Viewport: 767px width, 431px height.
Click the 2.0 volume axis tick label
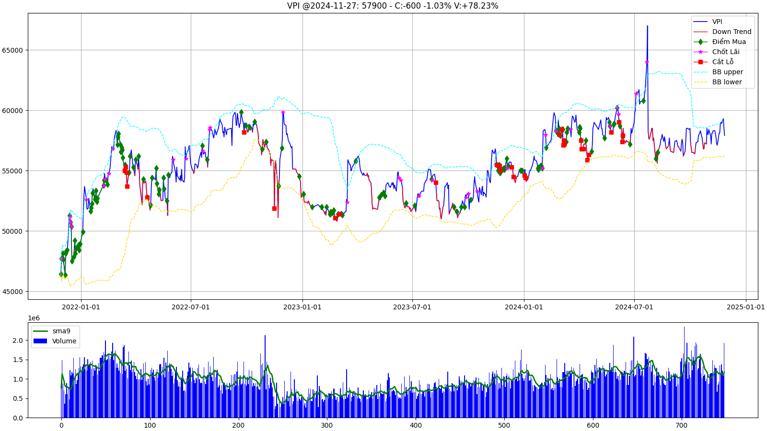coord(18,340)
